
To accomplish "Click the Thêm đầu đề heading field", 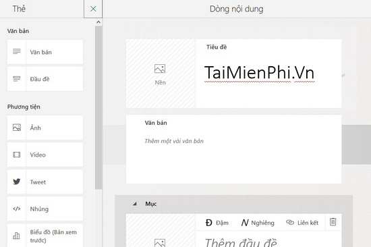I will point(241,242).
